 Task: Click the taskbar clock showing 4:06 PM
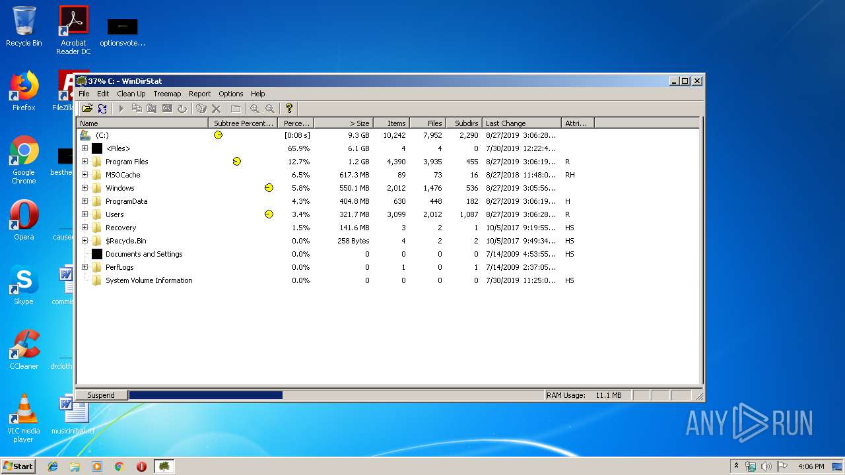point(811,466)
